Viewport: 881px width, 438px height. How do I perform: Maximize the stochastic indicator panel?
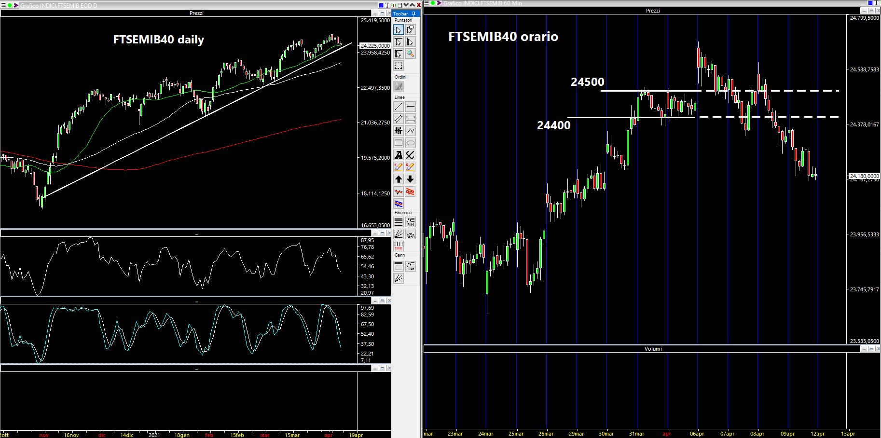382,301
